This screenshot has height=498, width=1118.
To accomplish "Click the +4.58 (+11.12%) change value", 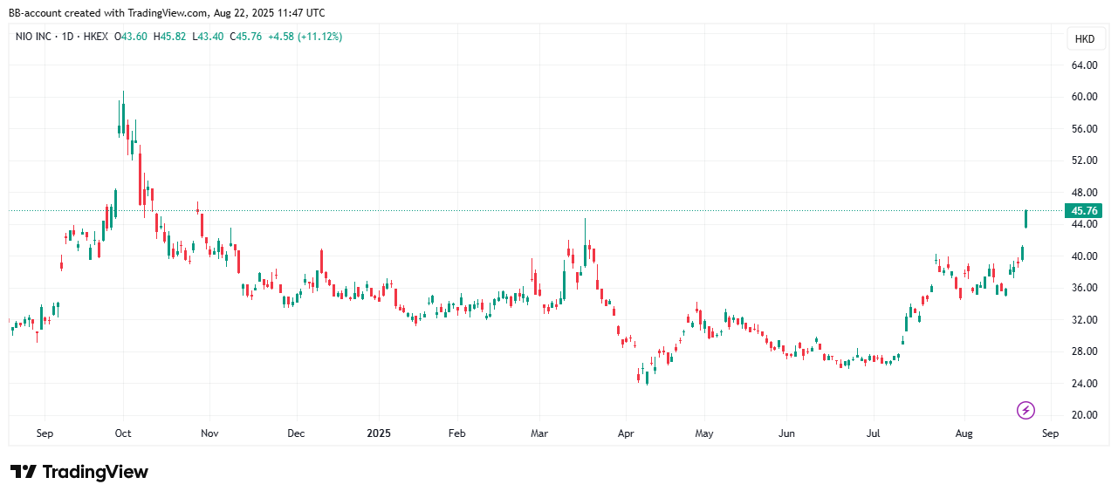I will coord(305,37).
